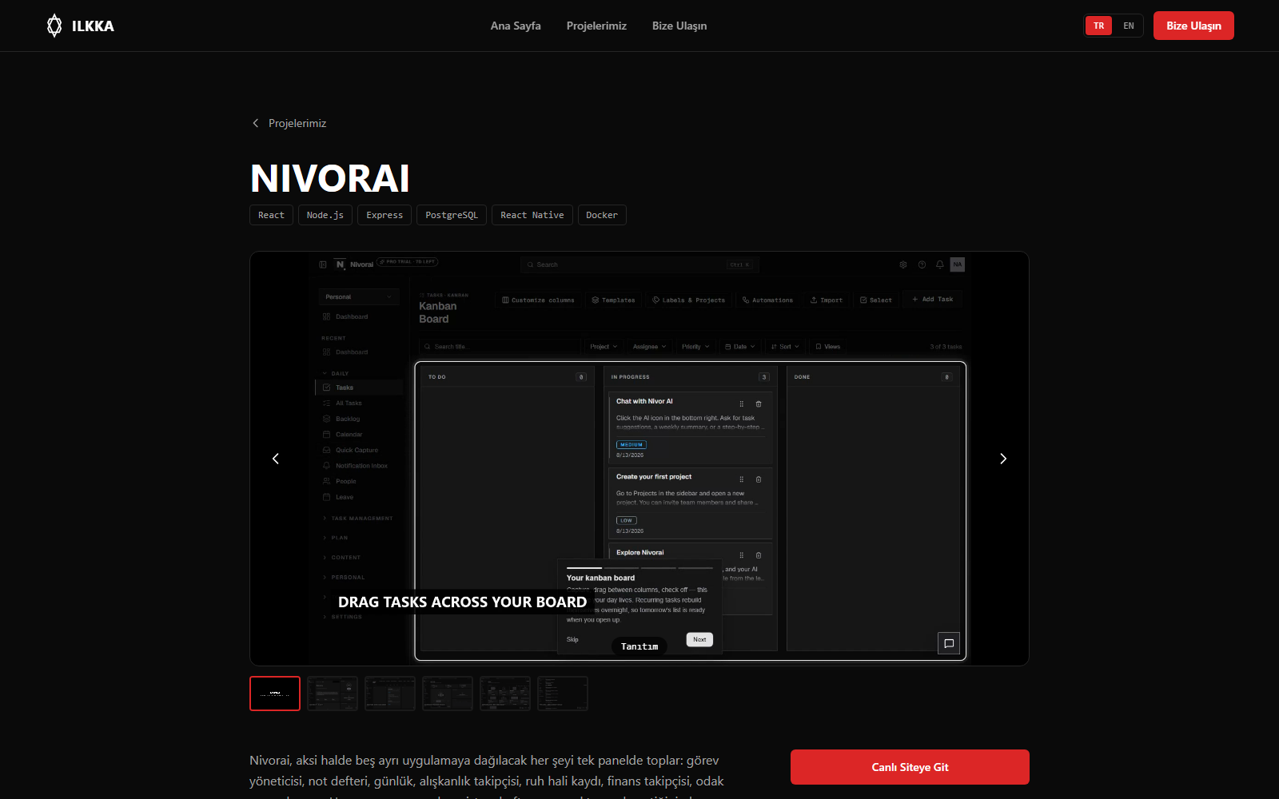Click the ILKKA brand name text
1279x799 pixels.
[x=93, y=26]
